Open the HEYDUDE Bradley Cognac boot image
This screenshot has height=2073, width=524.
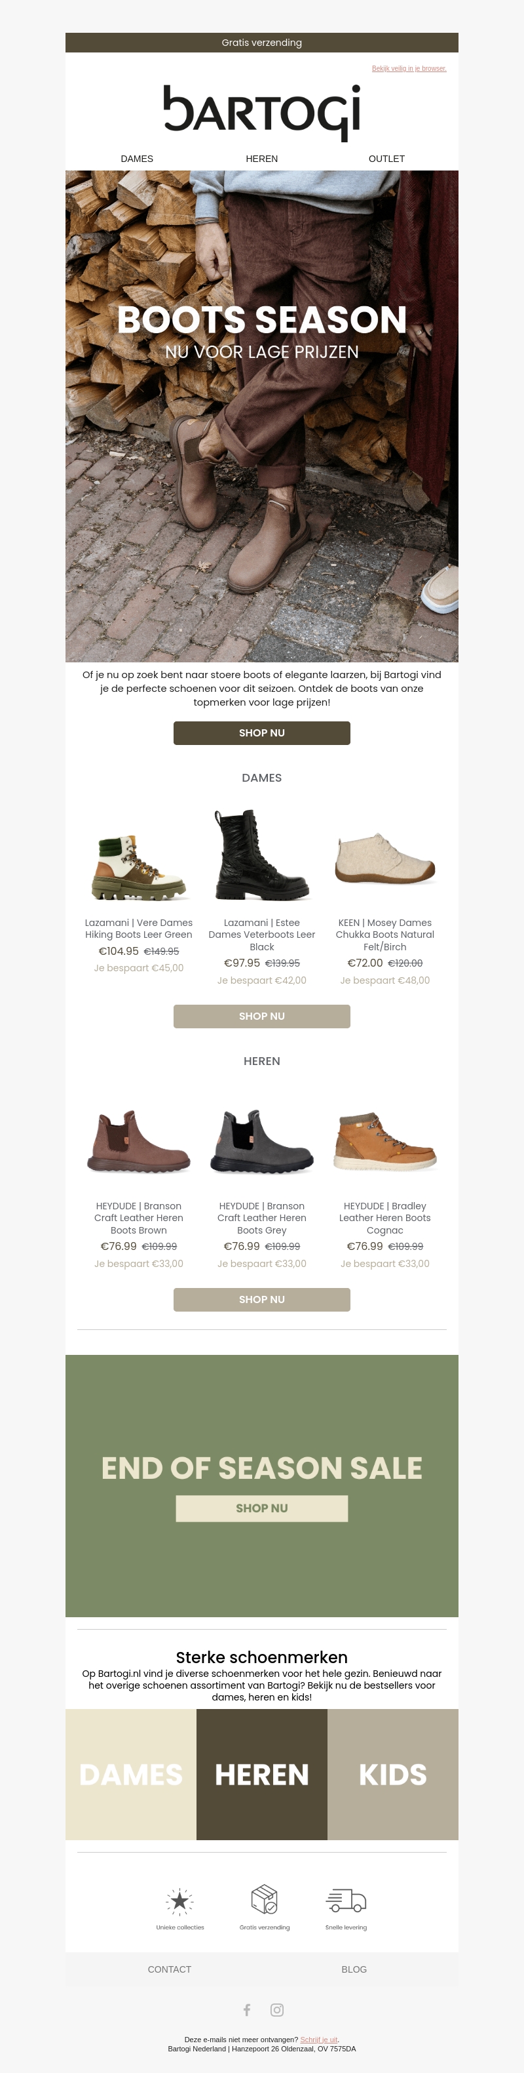[385, 1141]
